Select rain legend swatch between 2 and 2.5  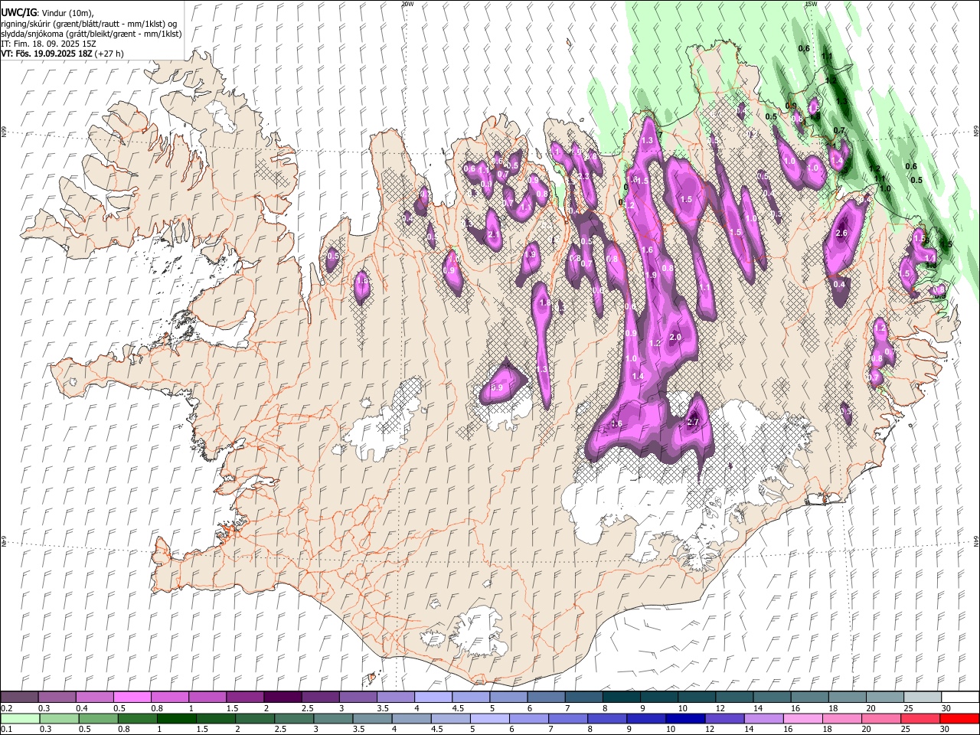(x=254, y=719)
